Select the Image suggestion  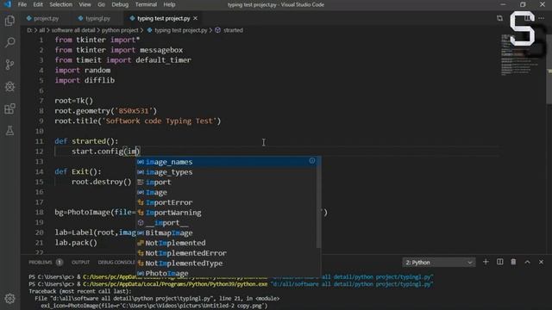pos(226,192)
